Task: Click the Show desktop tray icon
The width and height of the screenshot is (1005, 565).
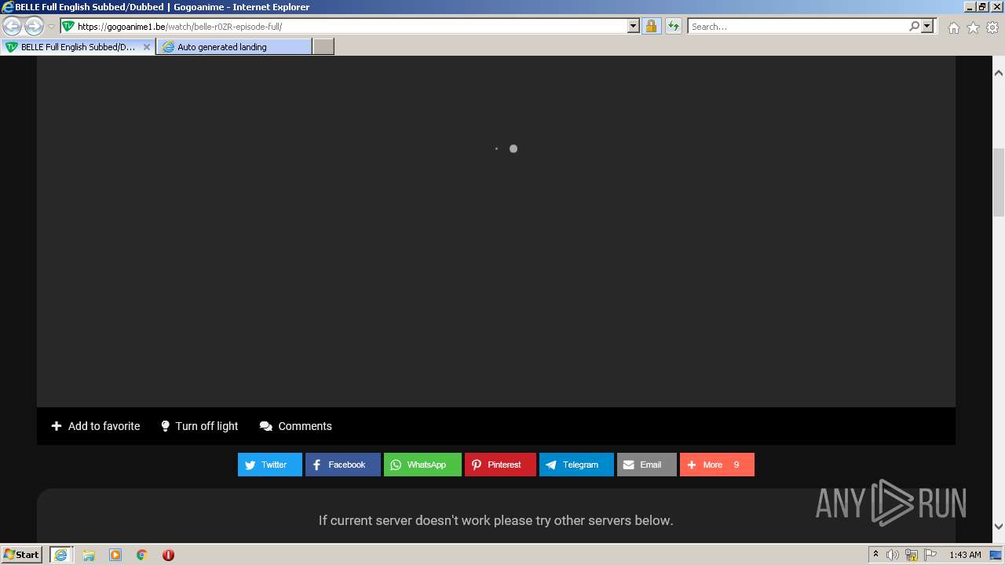Action: pyautogui.click(x=996, y=555)
